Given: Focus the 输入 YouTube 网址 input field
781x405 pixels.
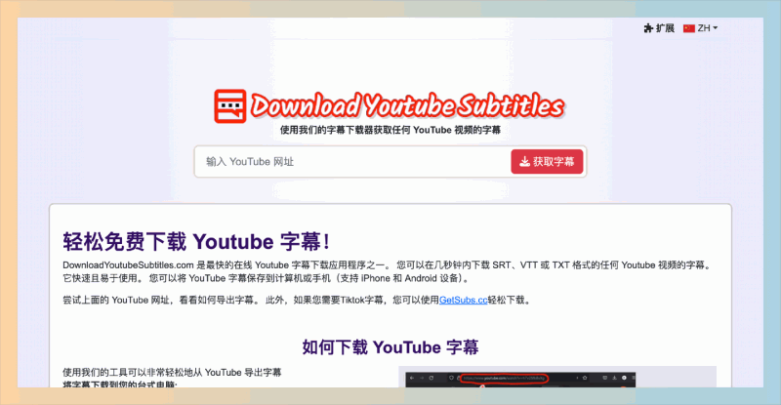Looking at the screenshot, I should point(352,161).
